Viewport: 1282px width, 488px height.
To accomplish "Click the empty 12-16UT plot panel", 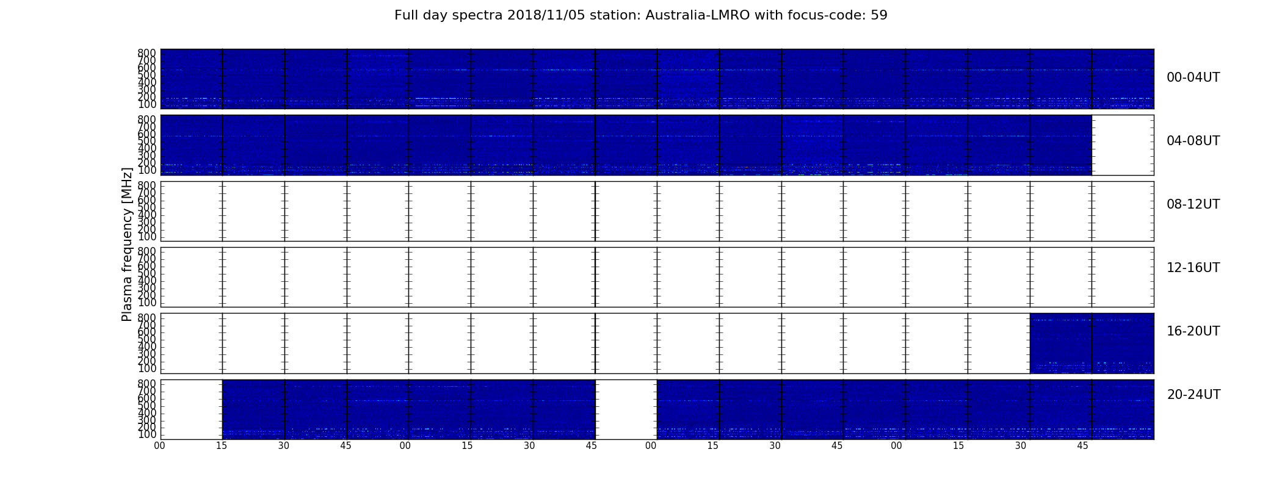I will pyautogui.click(x=657, y=277).
